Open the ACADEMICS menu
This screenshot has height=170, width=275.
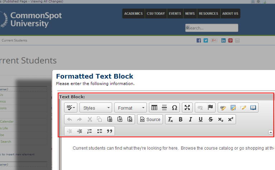pos(134,14)
